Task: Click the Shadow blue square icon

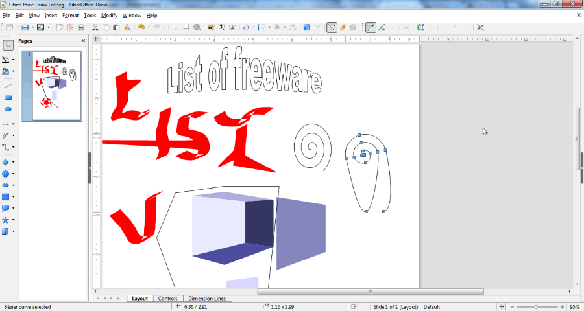Action: 306,27
